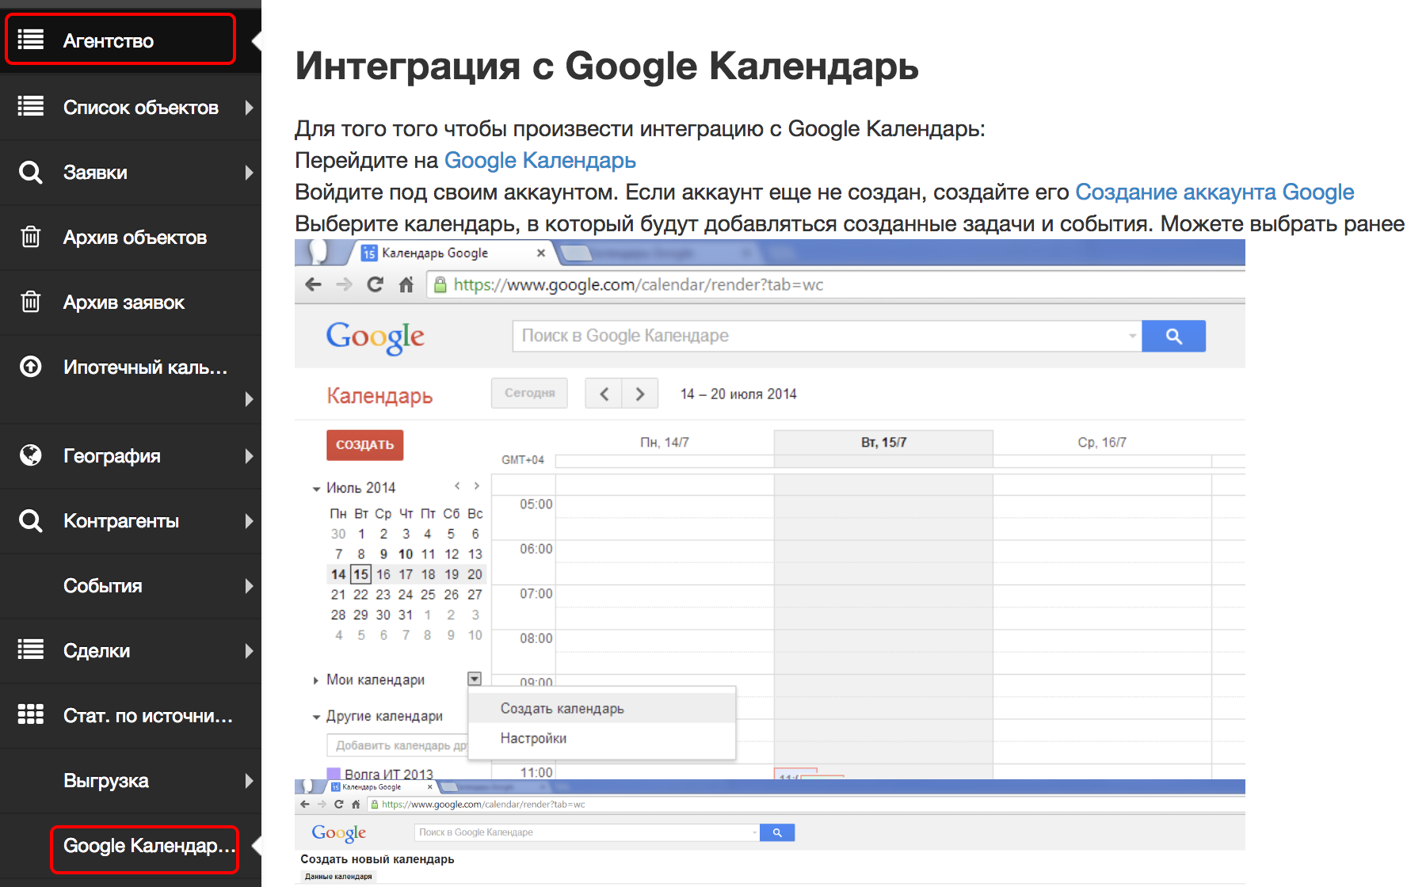Follow the Google Календарь link
1407x887 pixels.
540,160
